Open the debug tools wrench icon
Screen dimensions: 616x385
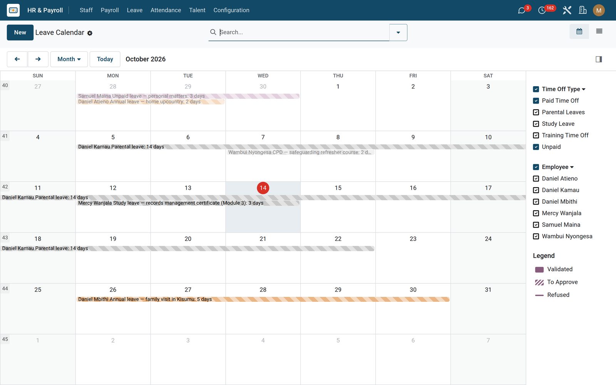[567, 10]
